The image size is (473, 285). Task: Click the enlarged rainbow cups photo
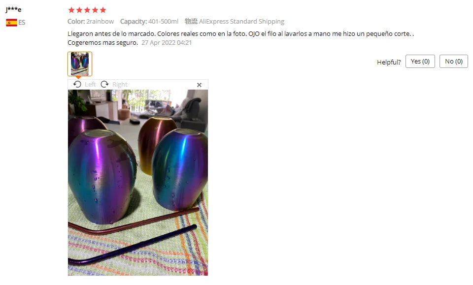click(138, 183)
